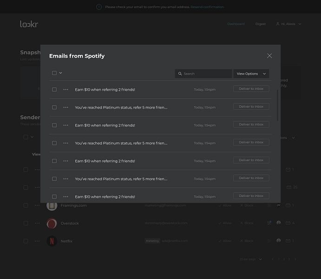321x279 pixels.
Task: Block the Netflix sender
Action: pyautogui.click(x=247, y=241)
